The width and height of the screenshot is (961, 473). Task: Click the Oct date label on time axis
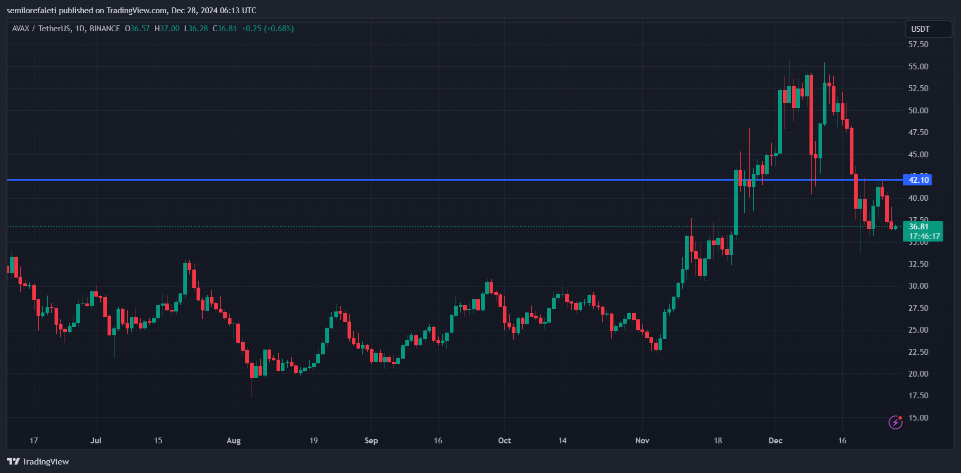pyautogui.click(x=505, y=441)
